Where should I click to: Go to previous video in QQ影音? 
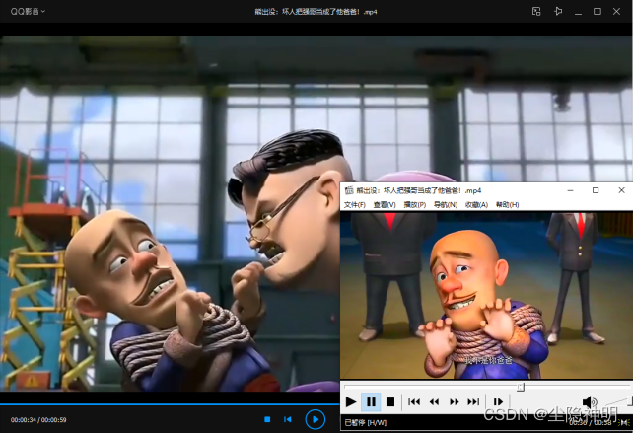tap(288, 419)
